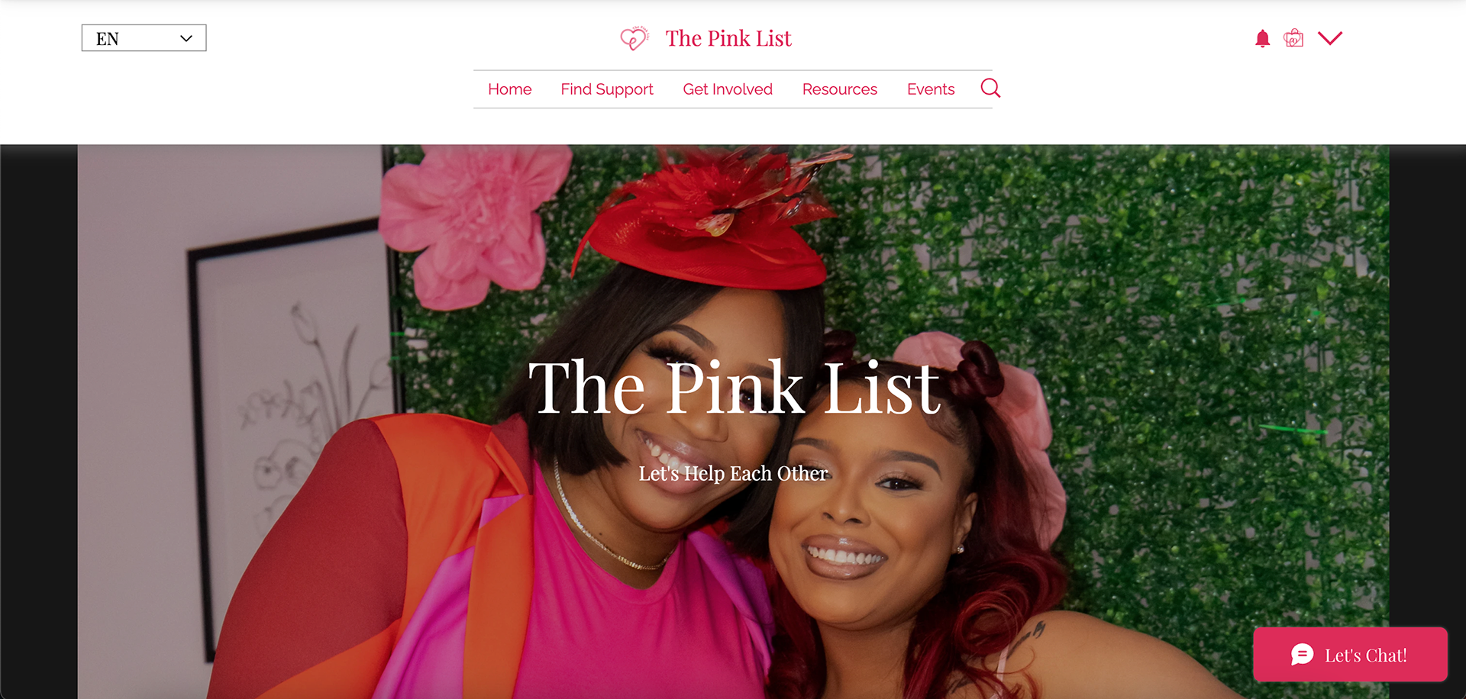Click The Pink List header title
Screen dimensions: 1466x699
pos(728,38)
